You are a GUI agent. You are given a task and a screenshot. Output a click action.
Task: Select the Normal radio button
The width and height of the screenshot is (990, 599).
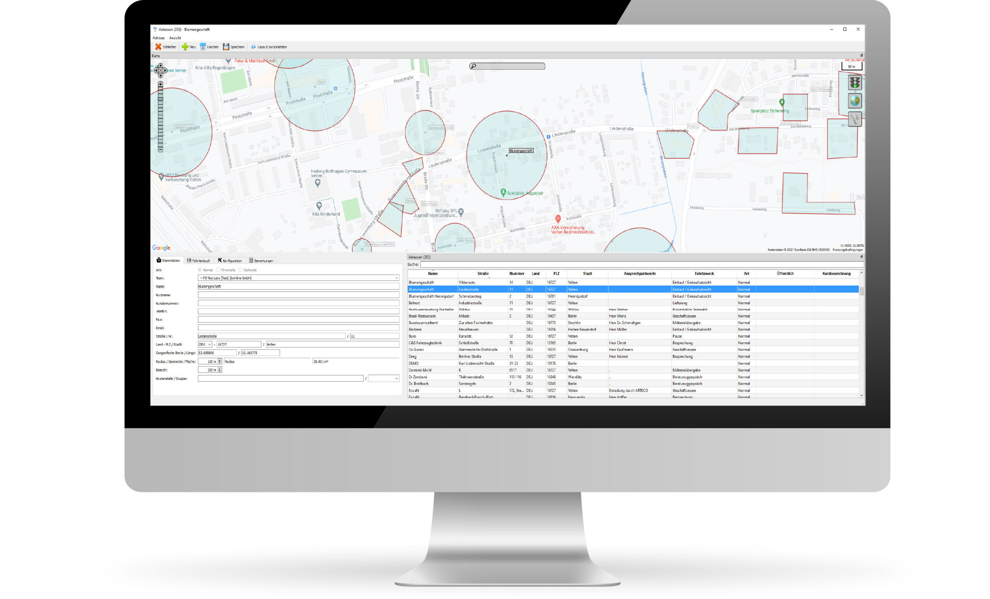click(x=200, y=270)
